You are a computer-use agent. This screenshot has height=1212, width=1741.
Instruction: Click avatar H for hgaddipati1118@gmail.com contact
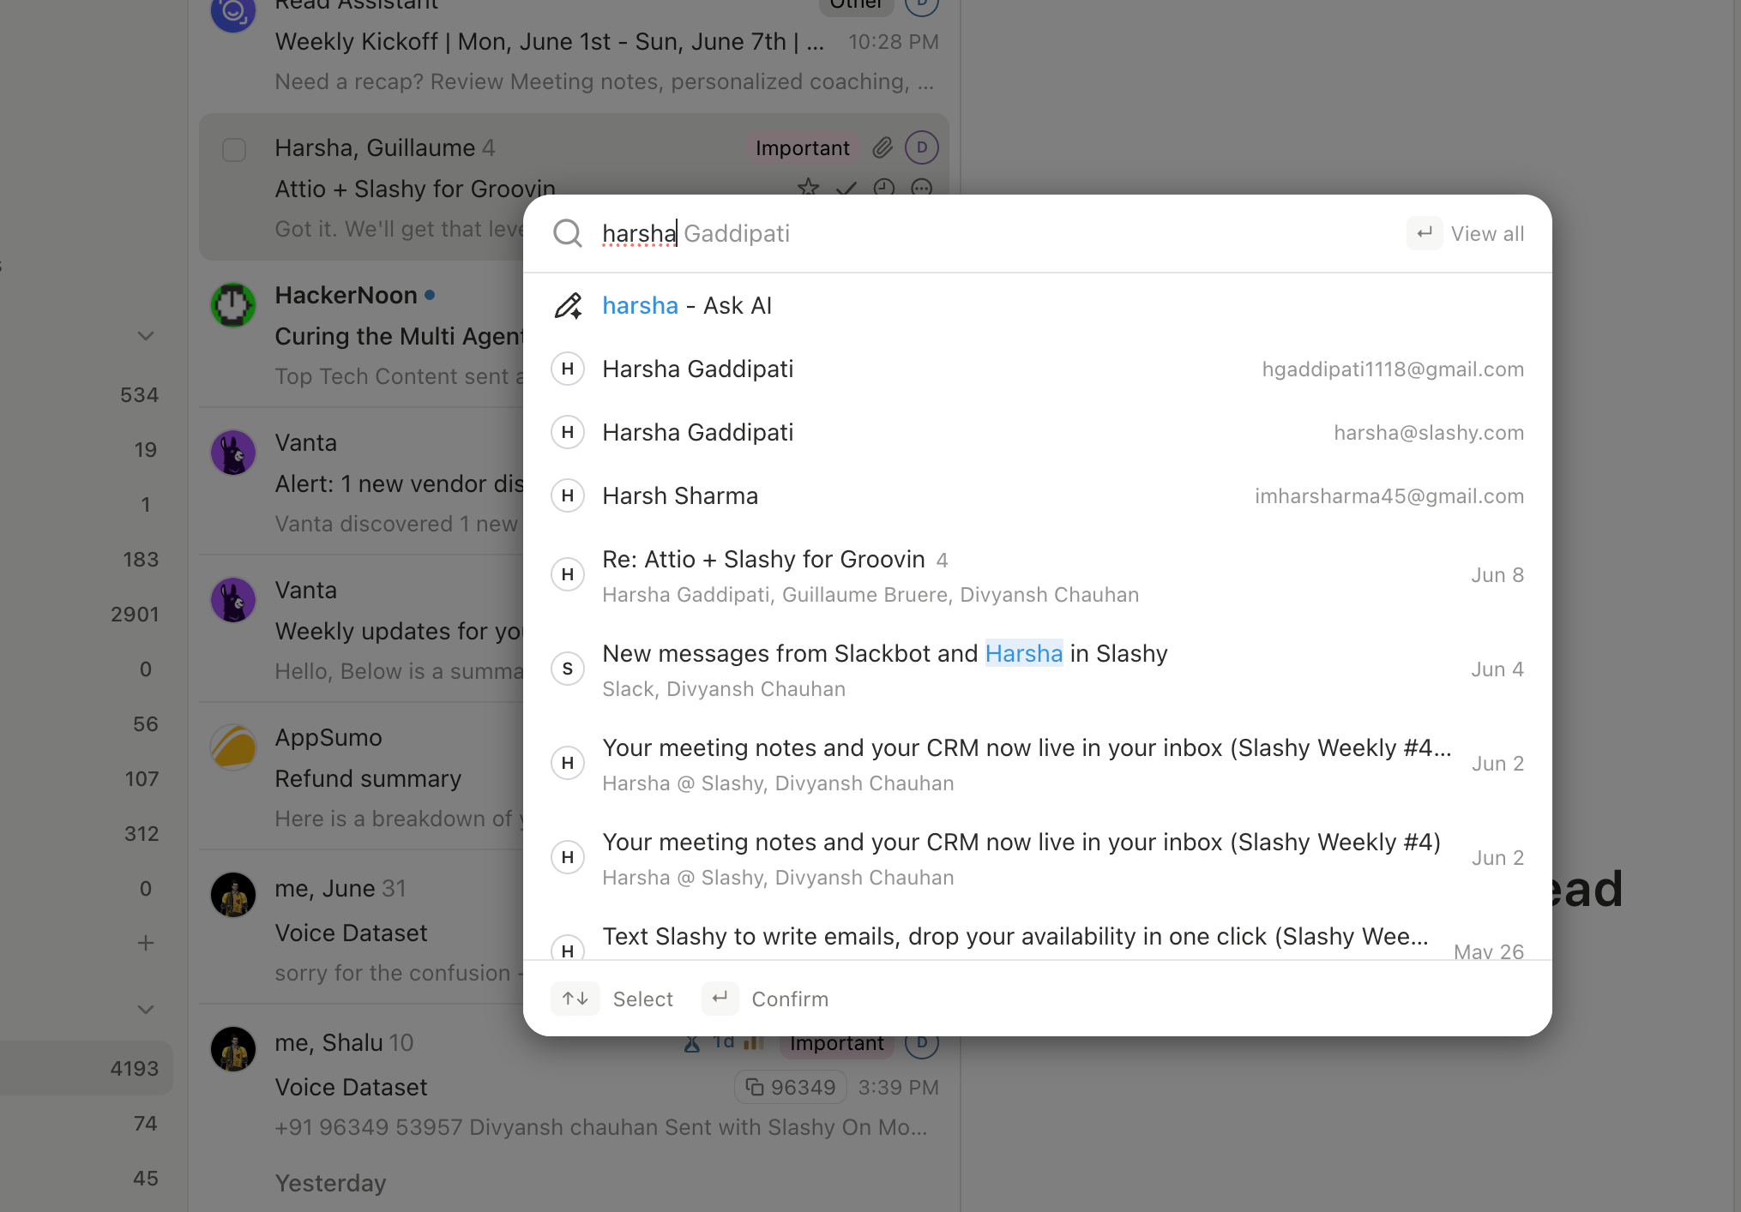pos(568,369)
